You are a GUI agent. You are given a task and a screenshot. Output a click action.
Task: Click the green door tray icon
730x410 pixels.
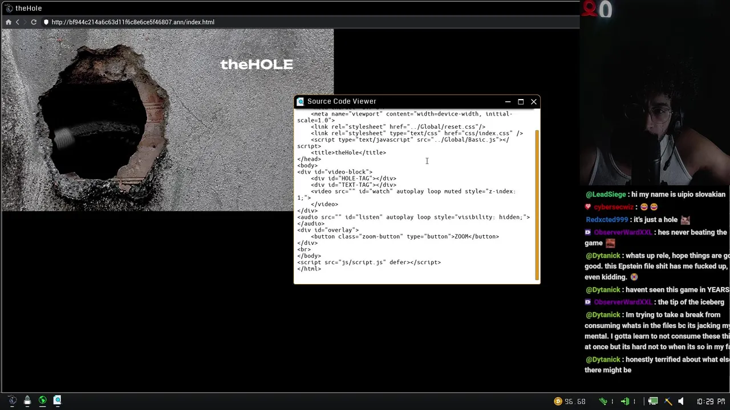625,401
